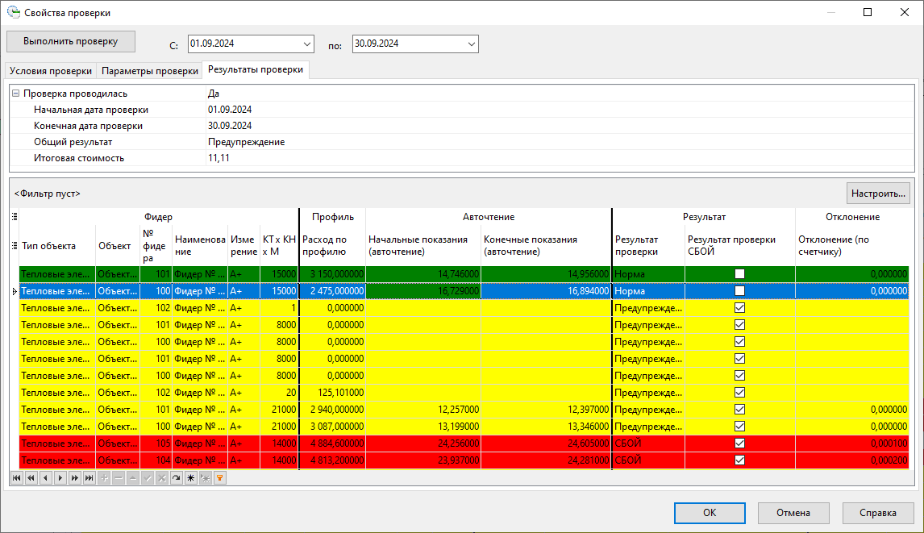This screenshot has height=533, width=924.
Task: Click the Настроить... filter button
Action: point(878,194)
